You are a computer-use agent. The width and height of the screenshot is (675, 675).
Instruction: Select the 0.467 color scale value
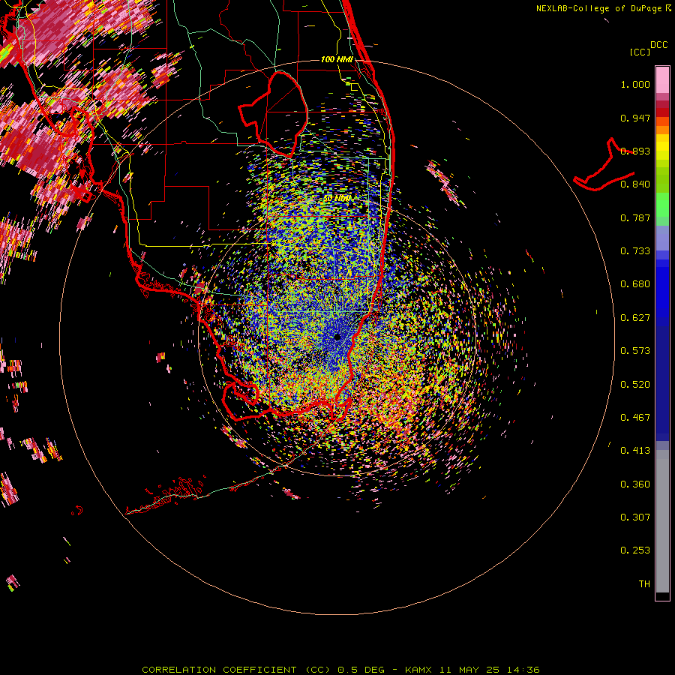pyautogui.click(x=635, y=418)
